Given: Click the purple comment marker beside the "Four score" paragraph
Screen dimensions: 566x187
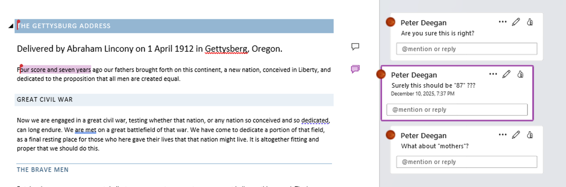Looking at the screenshot, I should 355,70.
